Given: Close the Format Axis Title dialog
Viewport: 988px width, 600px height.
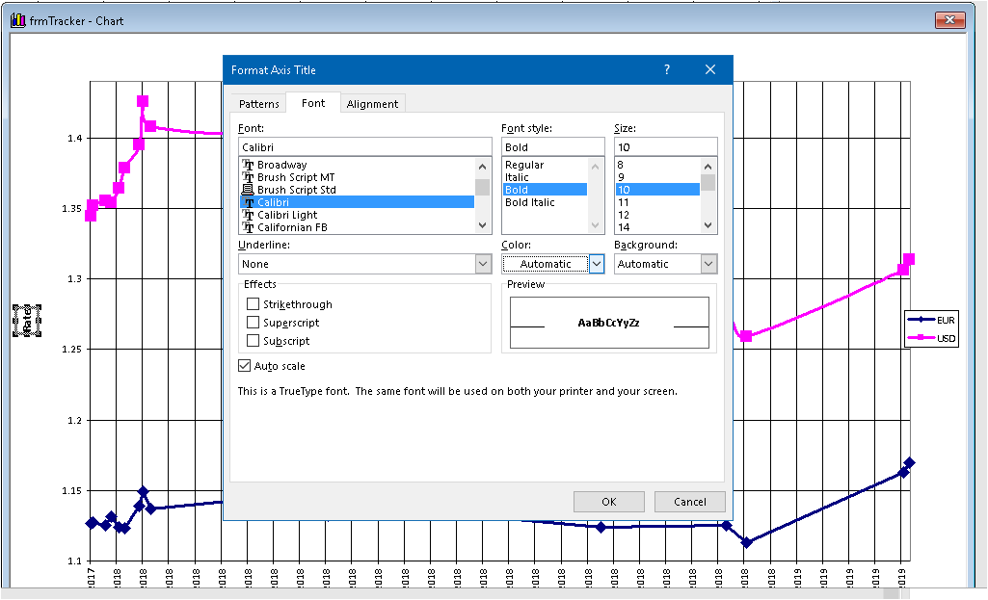Looking at the screenshot, I should coord(710,70).
